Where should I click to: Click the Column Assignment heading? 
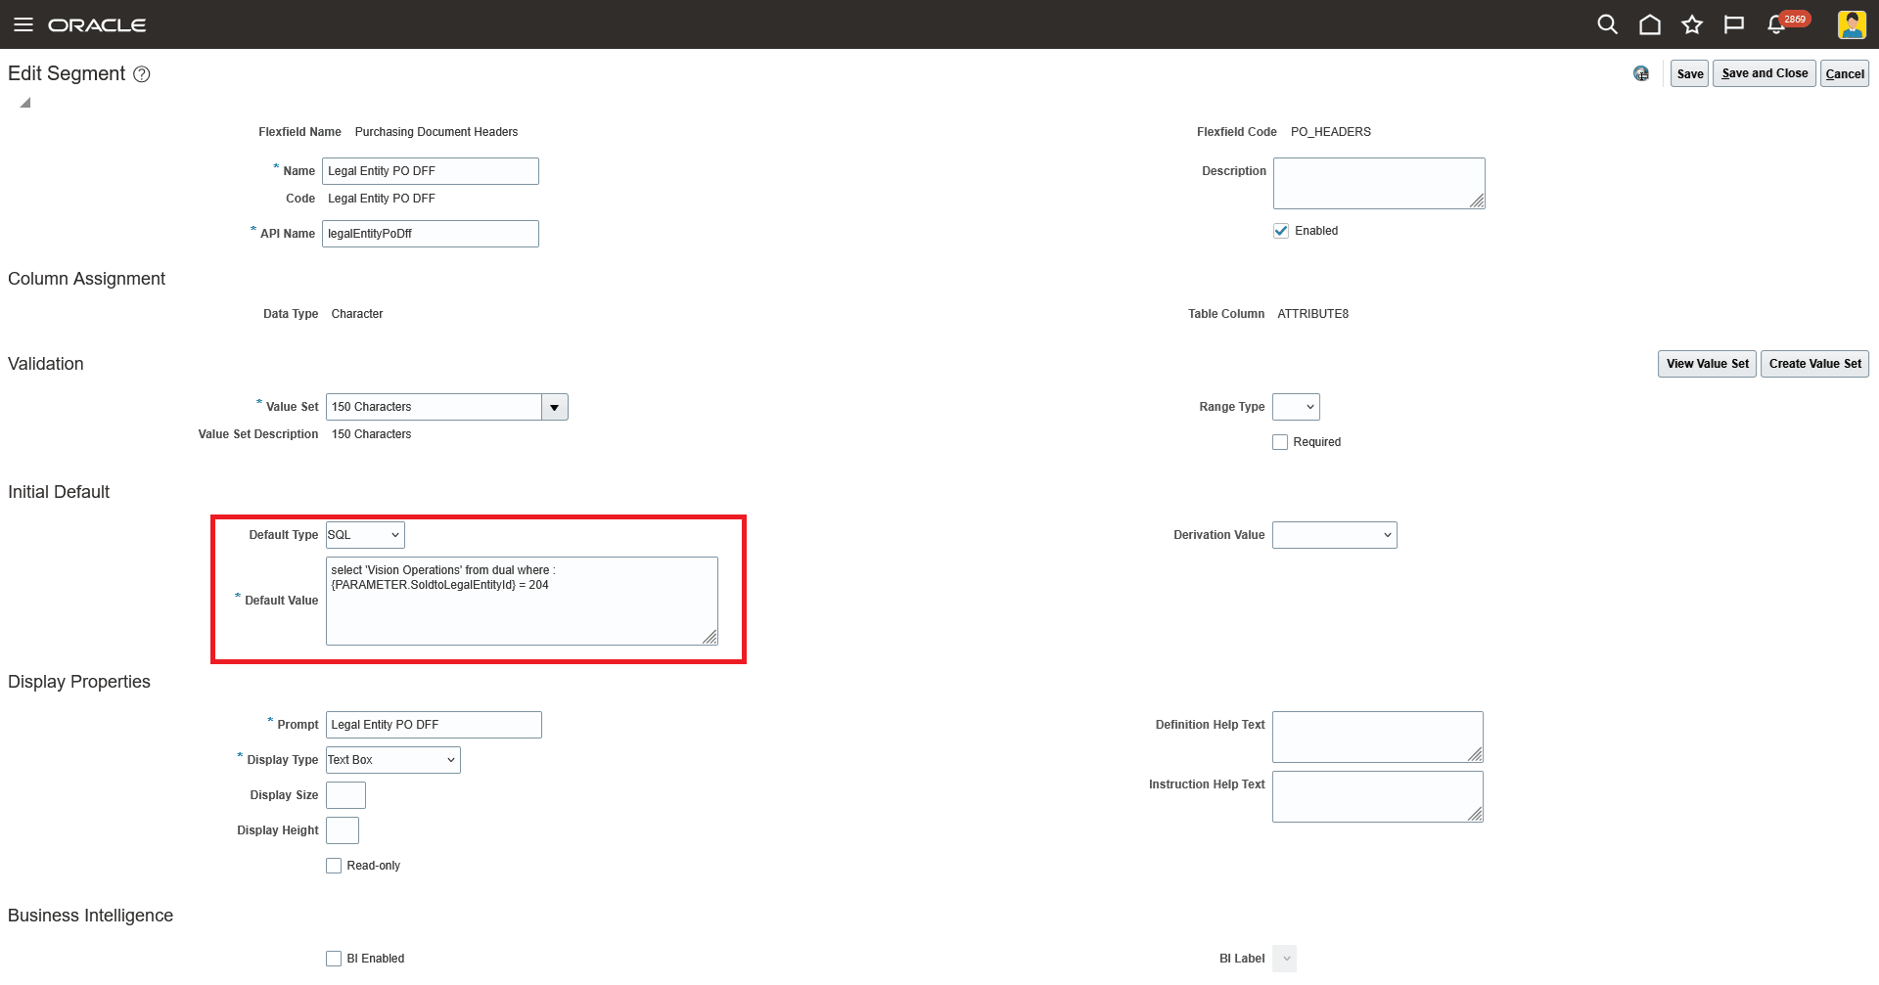coord(87,280)
